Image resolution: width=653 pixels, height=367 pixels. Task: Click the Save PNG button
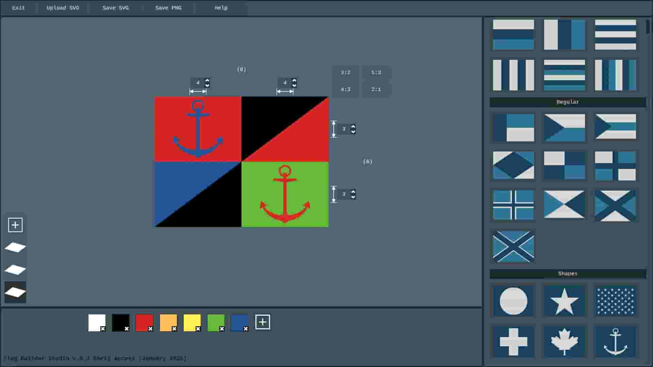tap(168, 7)
